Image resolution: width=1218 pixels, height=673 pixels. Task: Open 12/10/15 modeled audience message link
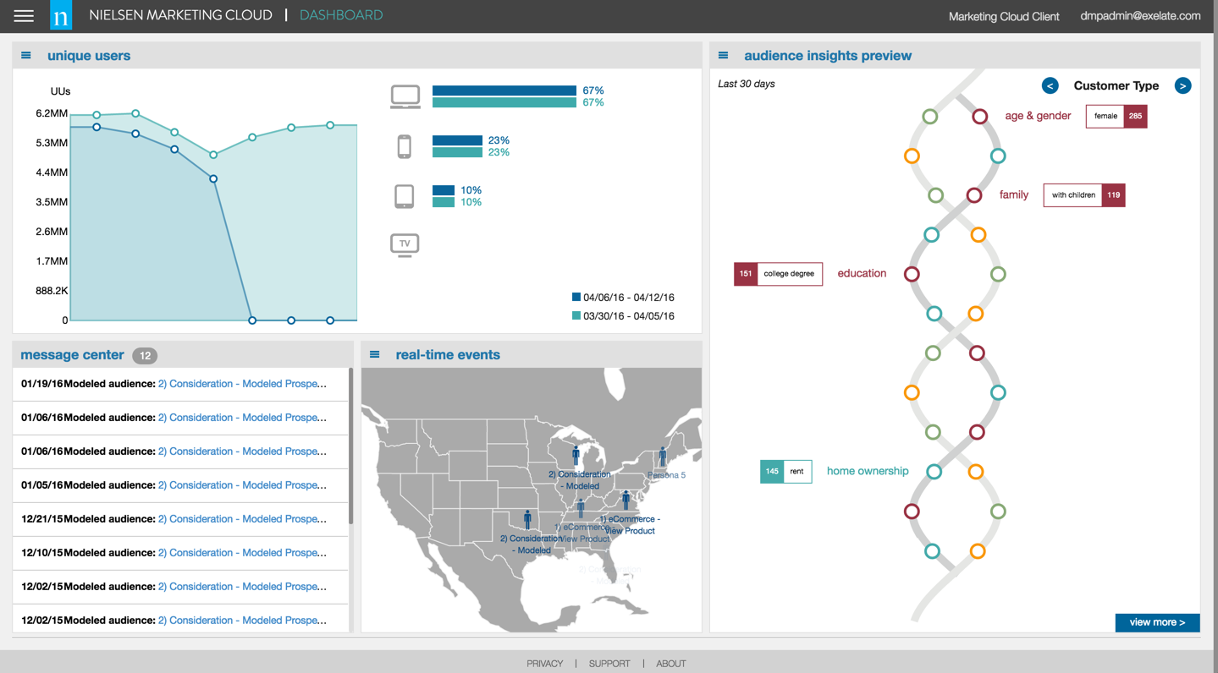coord(242,553)
